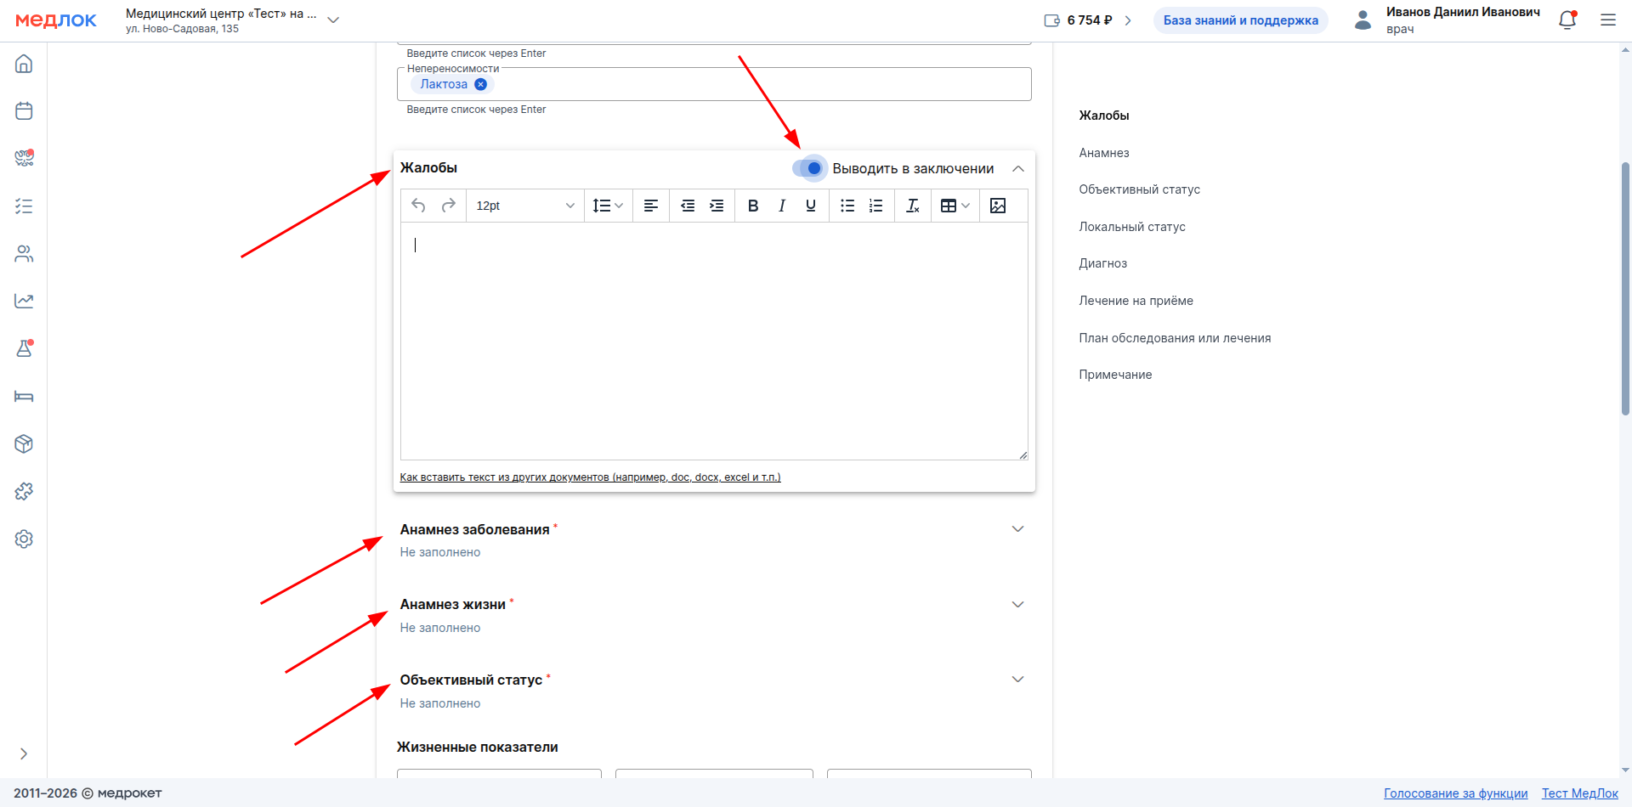The image size is (1632, 807).
Task: Jump to 'Диагноз' in right navigation
Action: [x=1102, y=263]
